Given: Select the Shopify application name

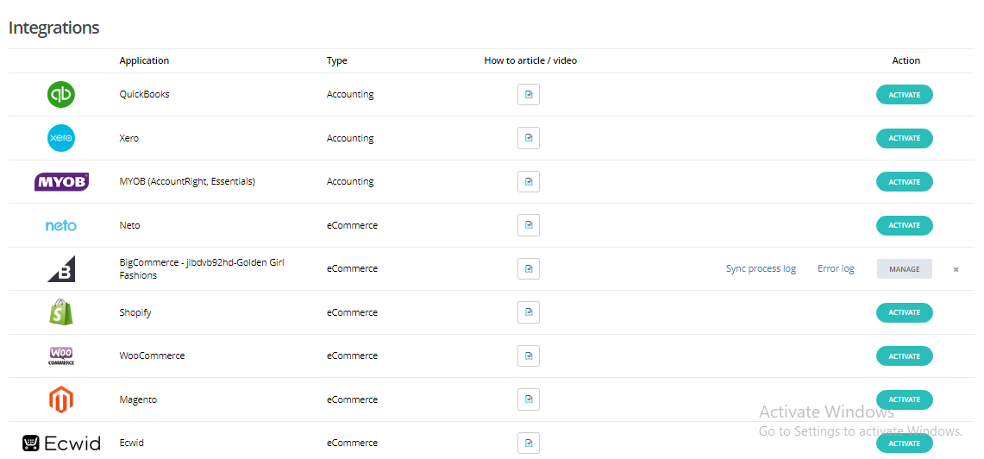Looking at the screenshot, I should pyautogui.click(x=135, y=312).
